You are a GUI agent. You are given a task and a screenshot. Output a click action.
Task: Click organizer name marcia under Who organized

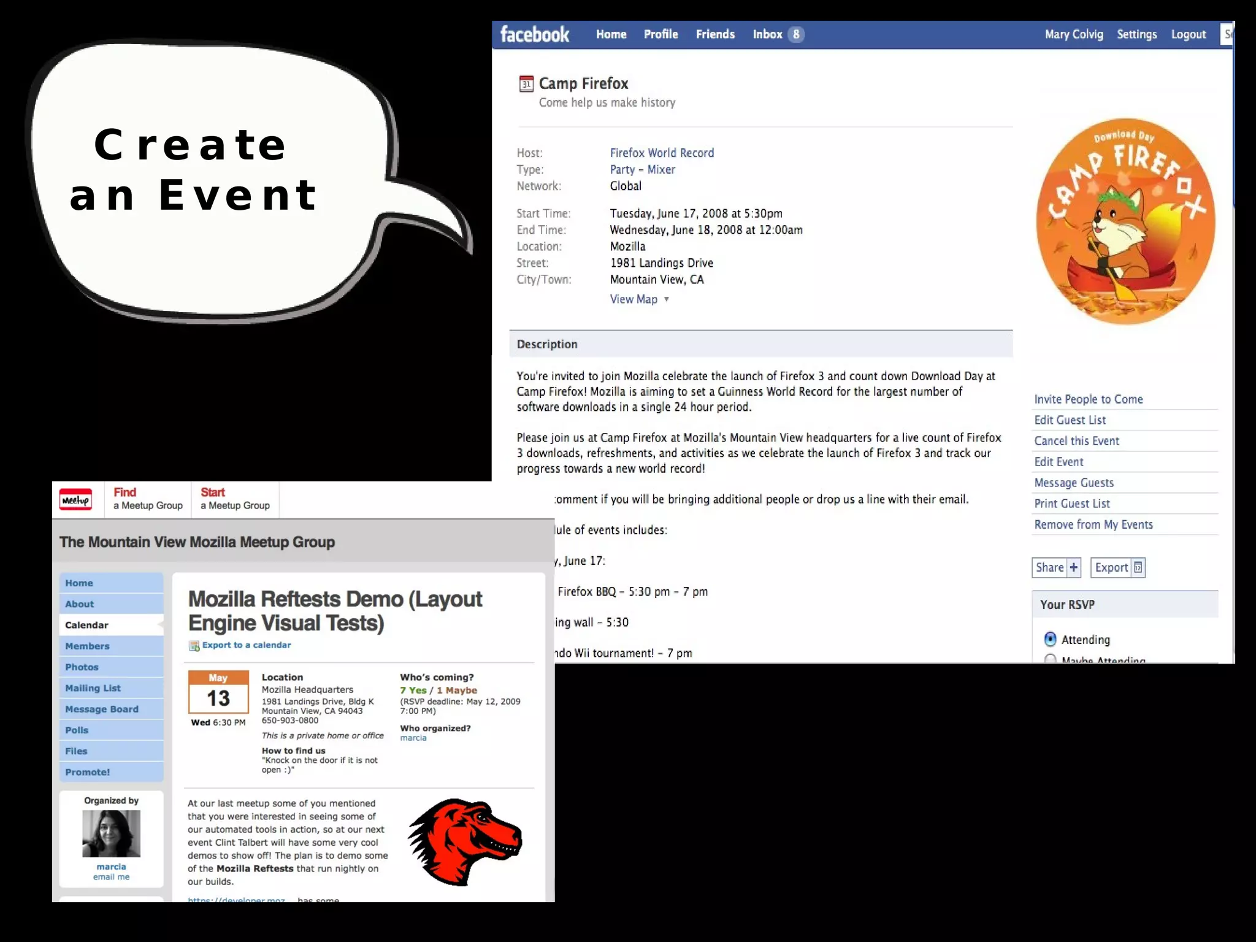[x=413, y=738]
